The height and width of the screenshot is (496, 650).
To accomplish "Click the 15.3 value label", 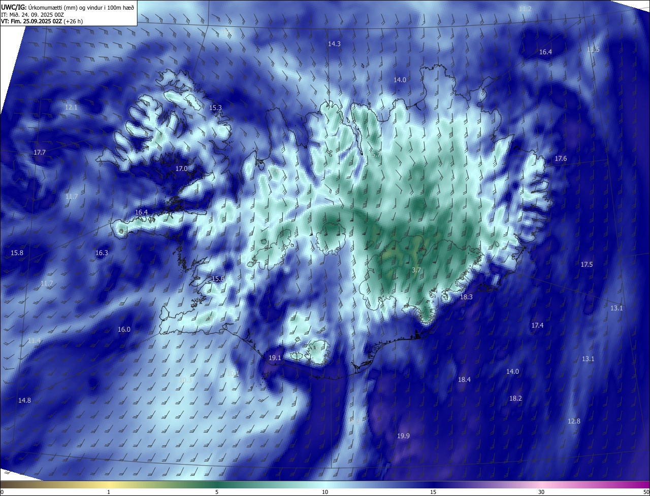I will [215, 108].
